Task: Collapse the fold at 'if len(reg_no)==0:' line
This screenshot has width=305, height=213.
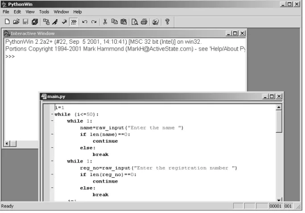Action: [52, 174]
